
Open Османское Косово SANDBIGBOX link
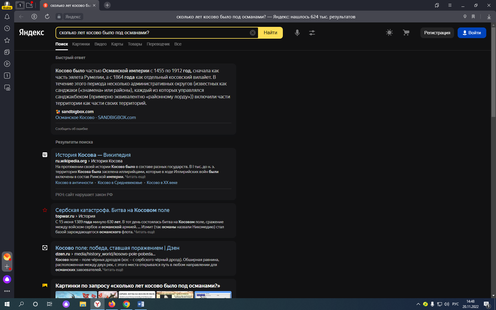[x=96, y=118]
